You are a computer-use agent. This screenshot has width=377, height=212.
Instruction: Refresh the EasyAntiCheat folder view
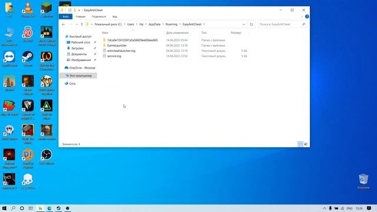tap(252, 24)
